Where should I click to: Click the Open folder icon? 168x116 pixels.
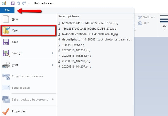coord(6,30)
